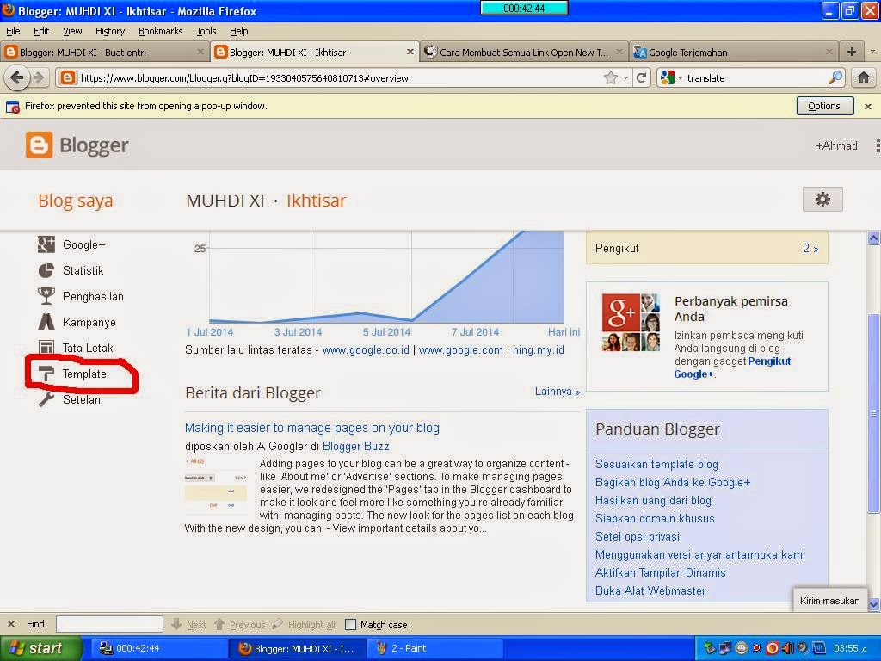Viewport: 881px width, 661px height.
Task: Click the Setelan wrench icon
Action: coord(46,399)
